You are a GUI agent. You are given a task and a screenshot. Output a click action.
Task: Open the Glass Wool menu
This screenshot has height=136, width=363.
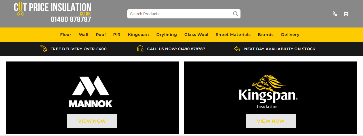(196, 35)
